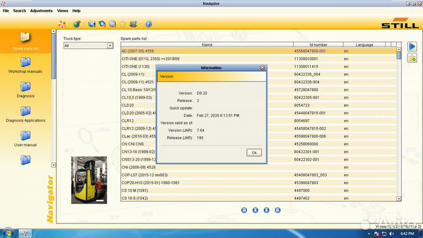The image size is (423, 238).
Task: Click the blue play arrow on the right
Action: point(412,46)
